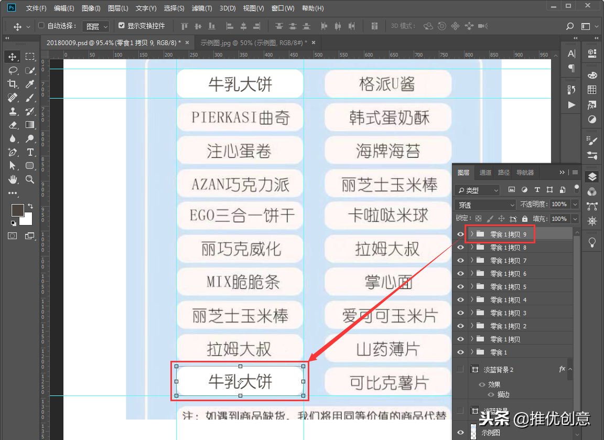
Task: Select the Clone Stamp tool
Action: [13, 111]
